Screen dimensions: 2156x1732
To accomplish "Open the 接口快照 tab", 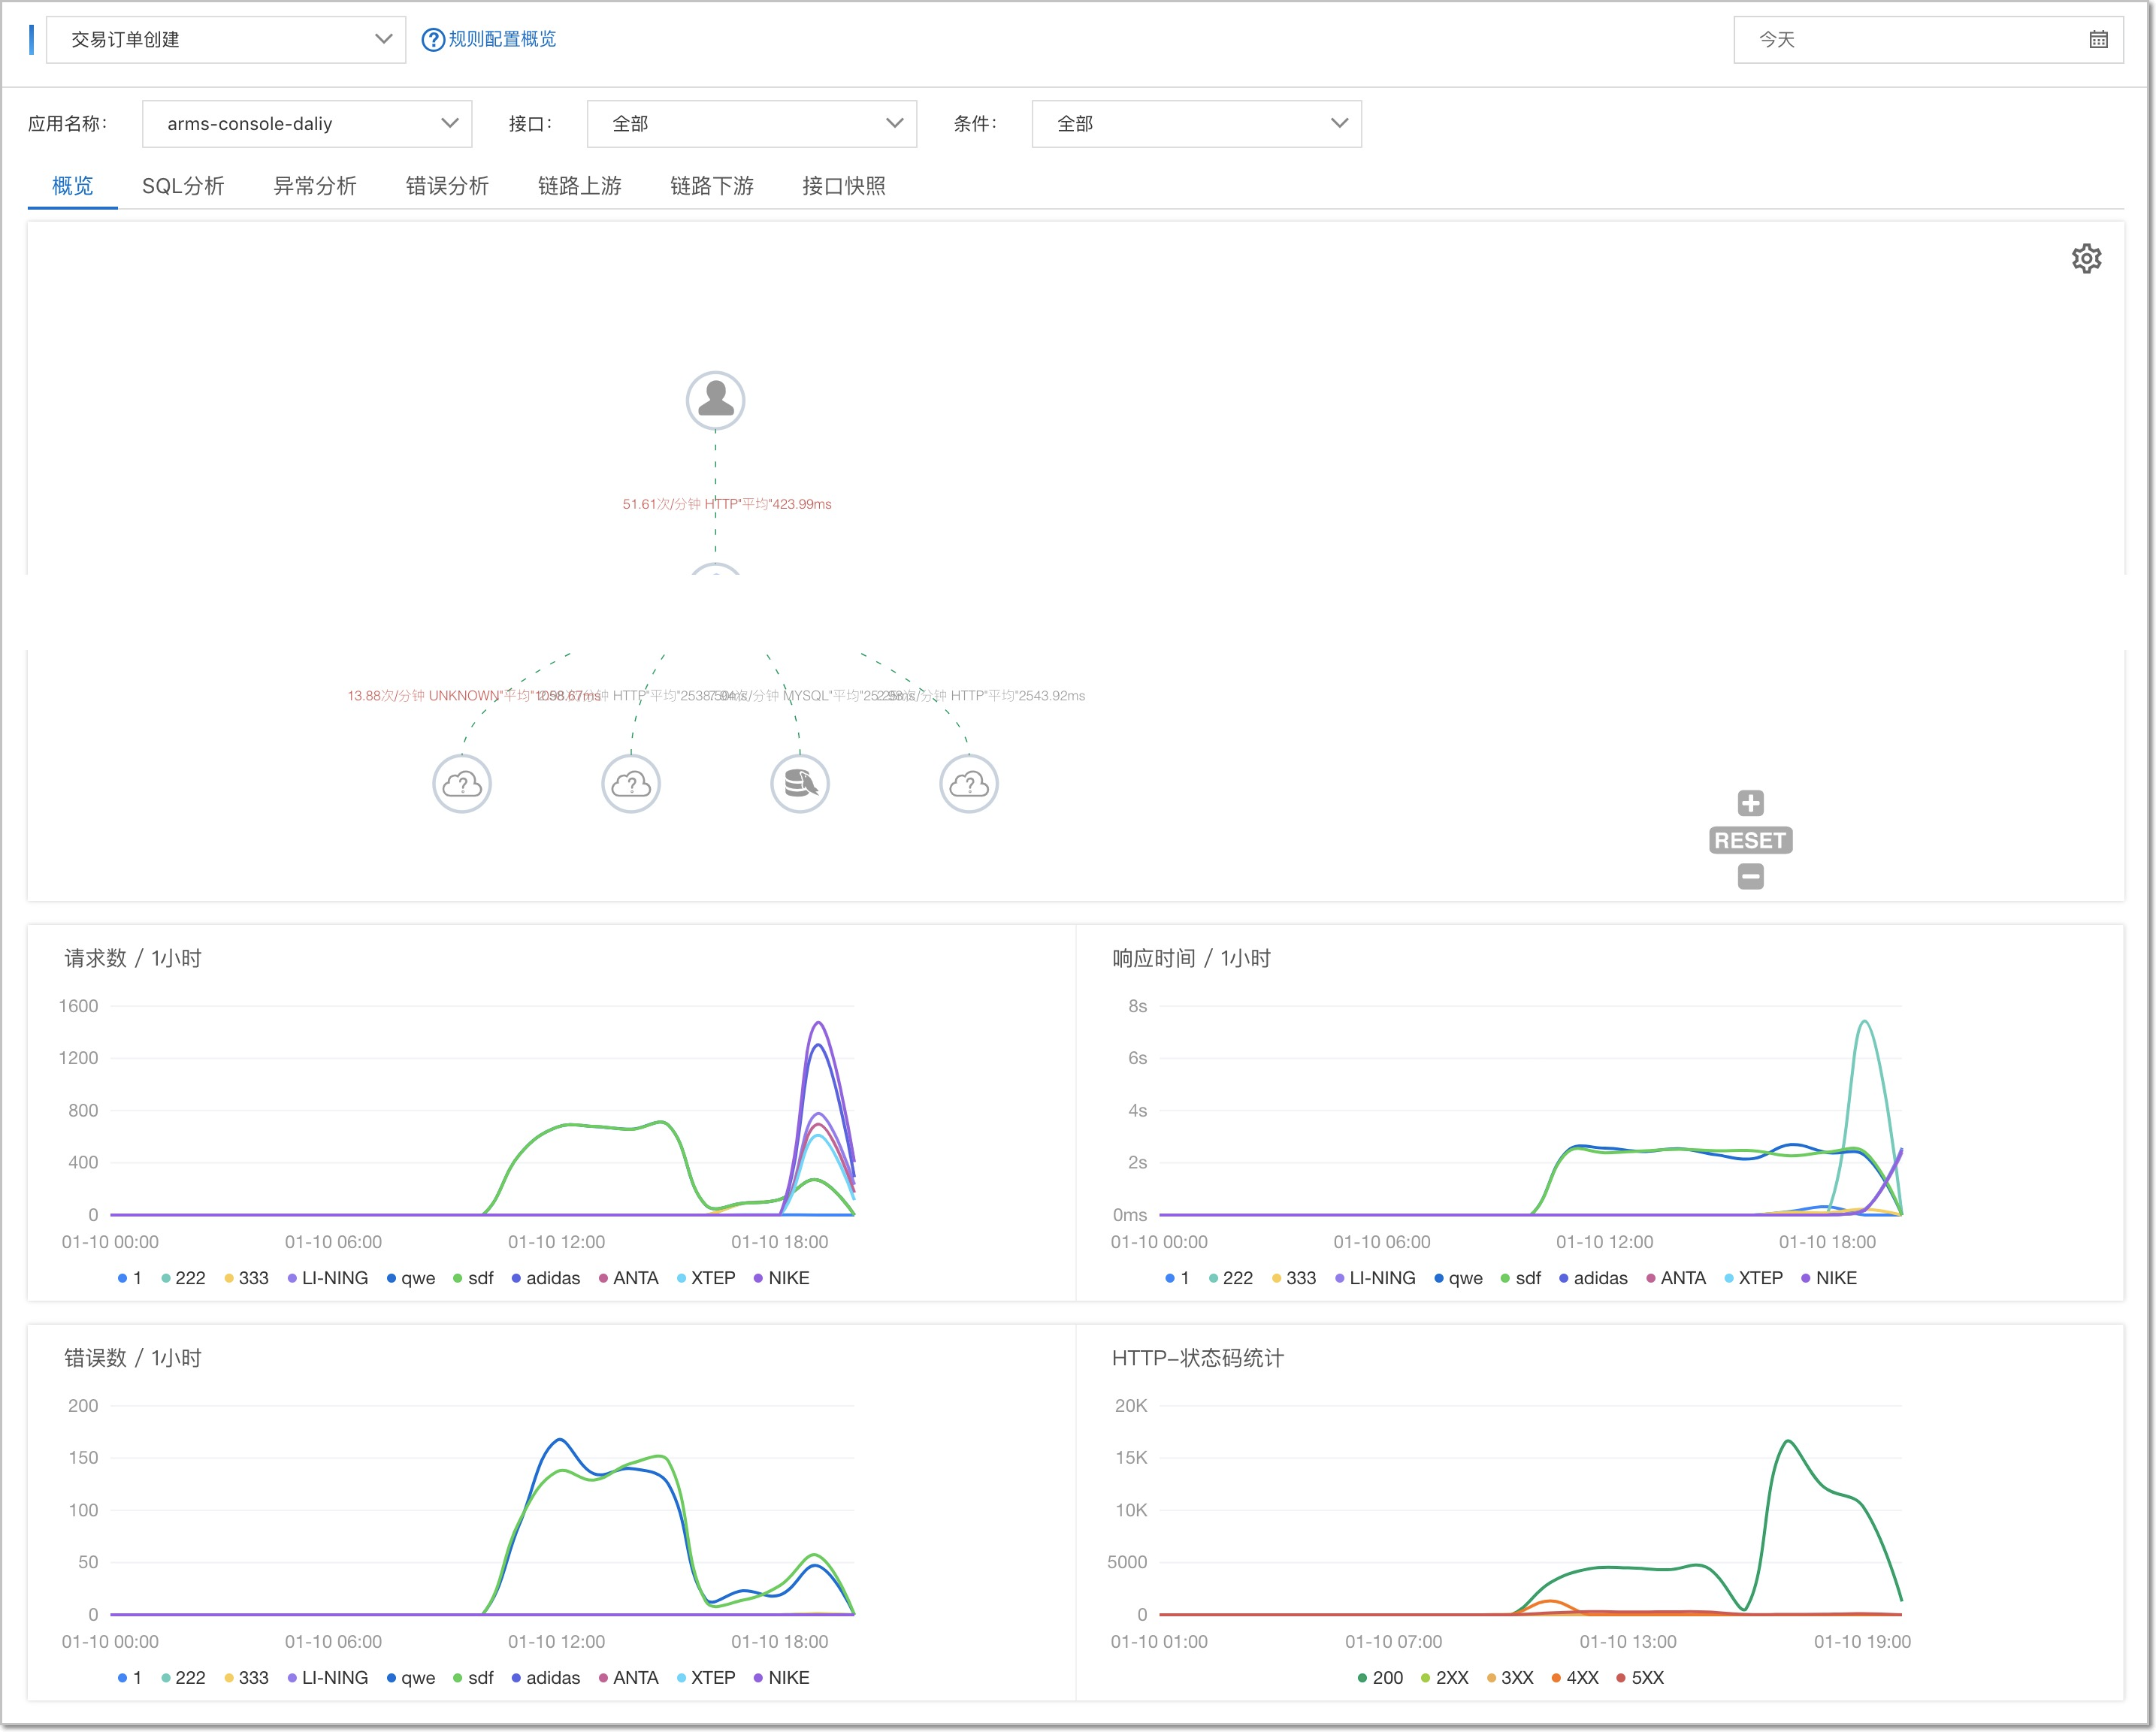I will 844,186.
